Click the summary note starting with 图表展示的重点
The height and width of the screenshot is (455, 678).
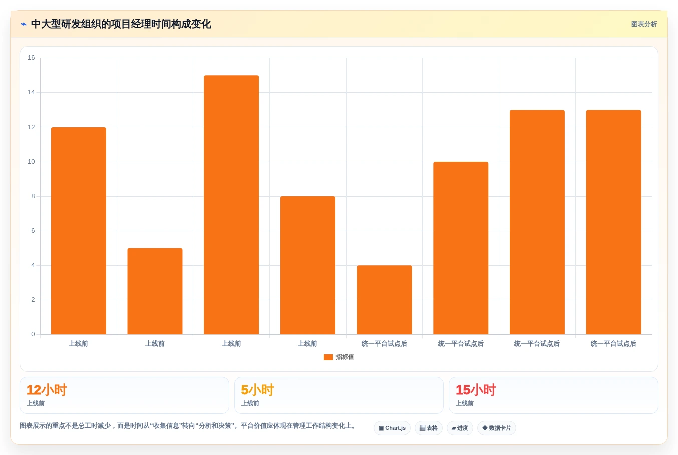[189, 426]
